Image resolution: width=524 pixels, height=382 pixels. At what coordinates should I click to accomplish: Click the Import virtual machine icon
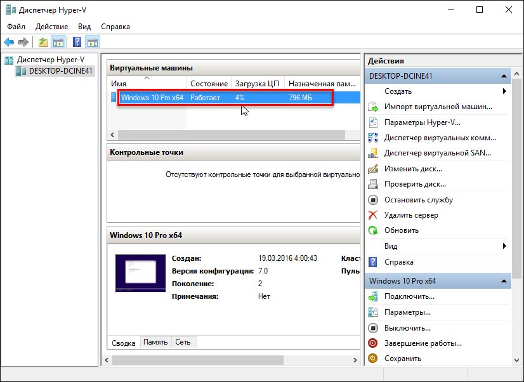pyautogui.click(x=373, y=107)
